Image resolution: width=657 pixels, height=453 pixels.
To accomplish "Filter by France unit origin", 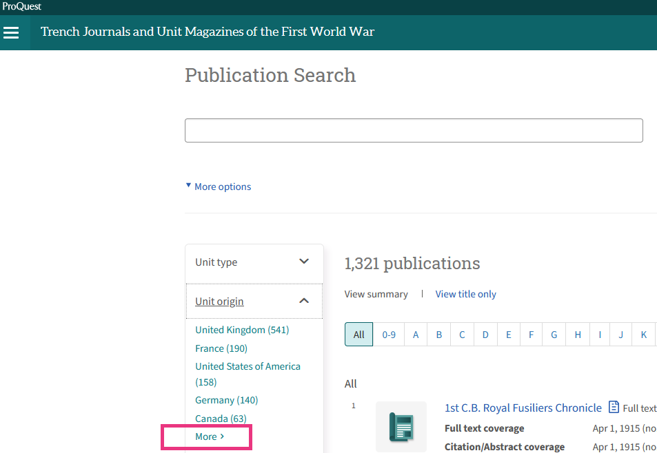I will click(221, 348).
